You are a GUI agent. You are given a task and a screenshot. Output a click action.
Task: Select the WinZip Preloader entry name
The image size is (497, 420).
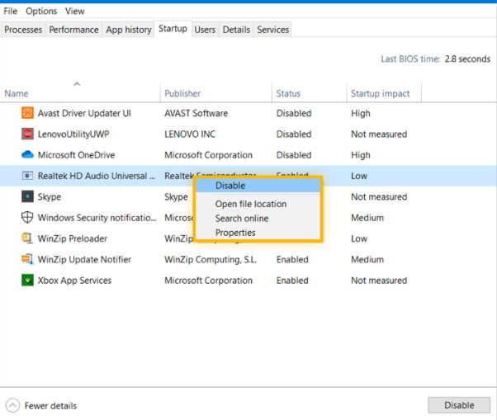[73, 238]
